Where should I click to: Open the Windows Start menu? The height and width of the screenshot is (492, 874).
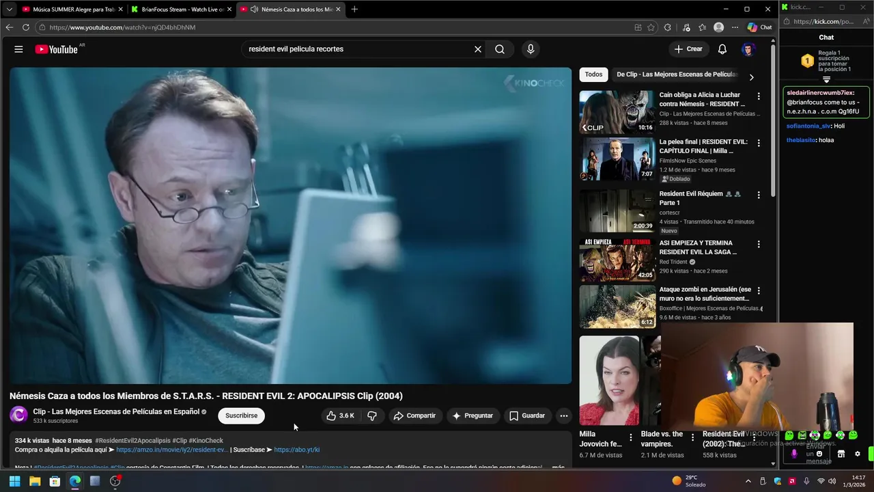(x=14, y=481)
